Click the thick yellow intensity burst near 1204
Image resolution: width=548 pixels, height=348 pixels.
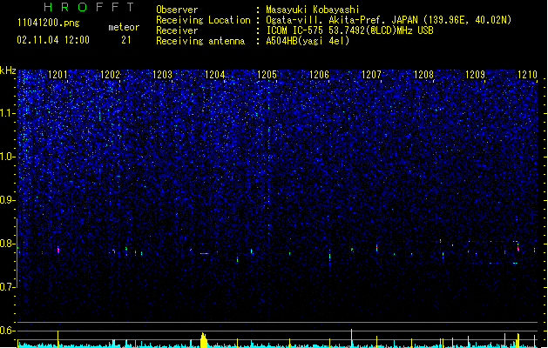[204, 341]
